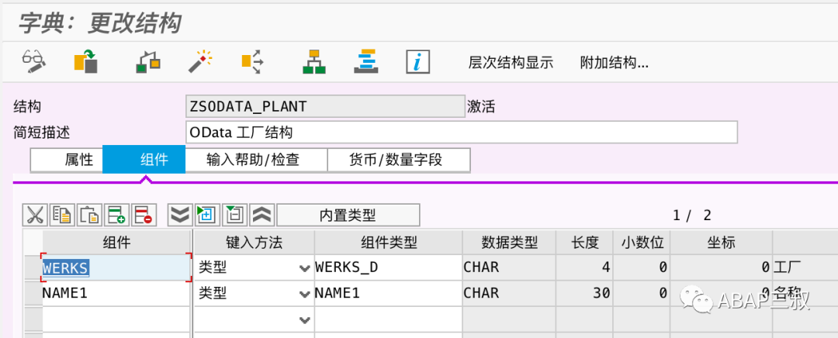
Task: Click the empty component cell in third row
Action: point(116,319)
